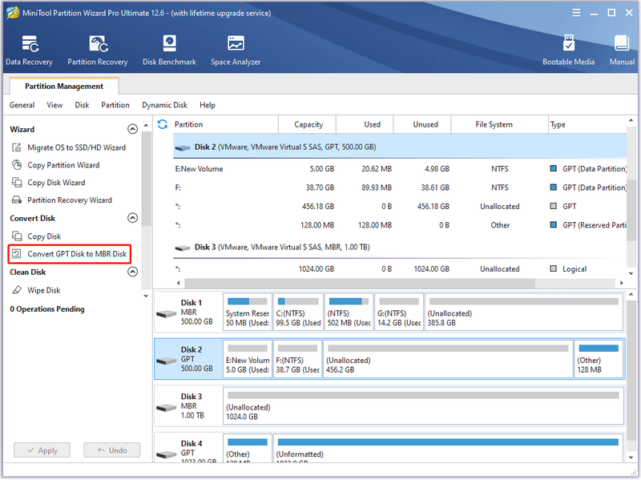Open the Data Recovery tool
Viewport: 641px width, 480px height.
coord(29,50)
